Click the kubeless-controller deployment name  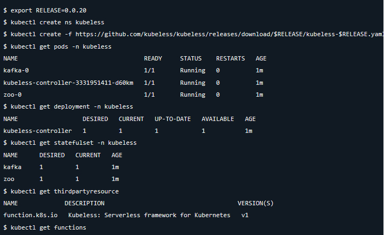click(38, 131)
